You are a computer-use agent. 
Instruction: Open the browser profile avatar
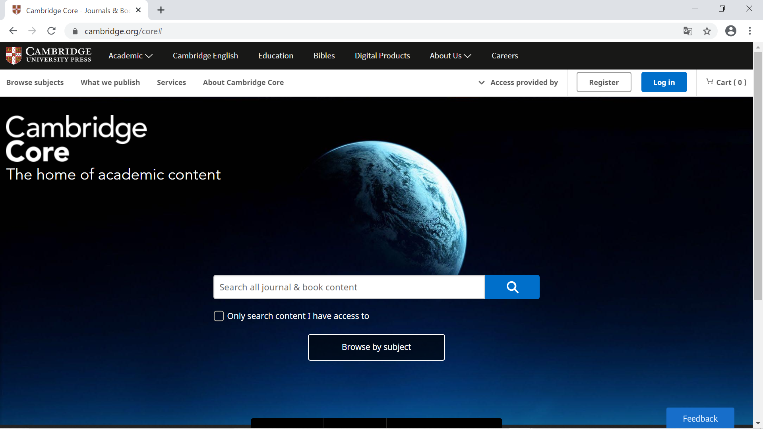click(731, 31)
